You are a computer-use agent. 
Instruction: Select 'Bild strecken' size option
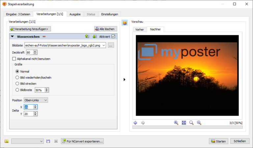click(17, 84)
